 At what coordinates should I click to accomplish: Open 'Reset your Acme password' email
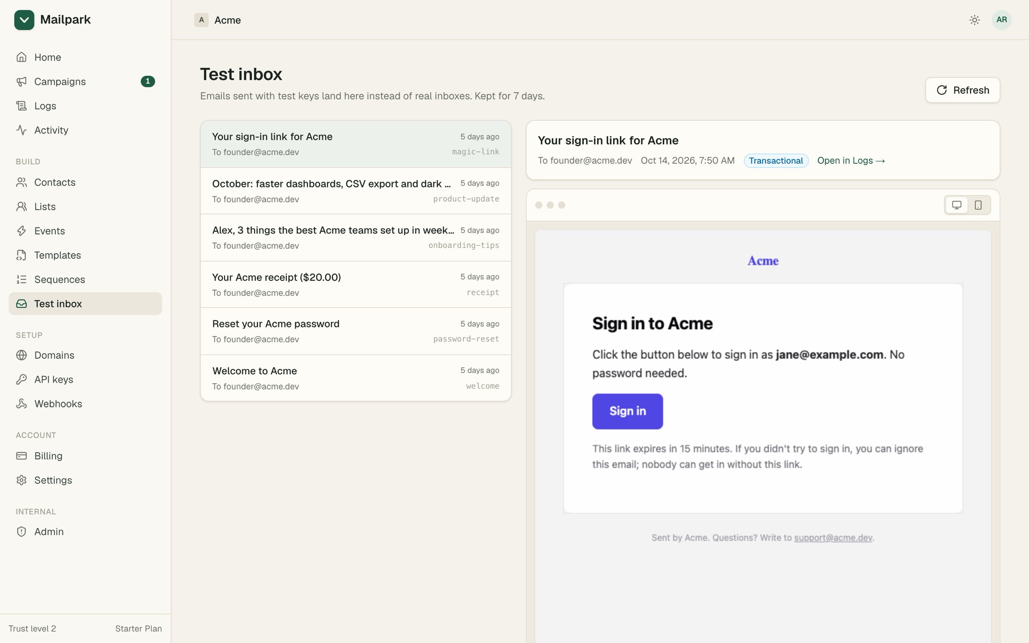click(355, 331)
